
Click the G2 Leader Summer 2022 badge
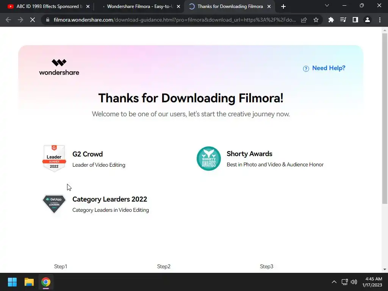coord(54,158)
